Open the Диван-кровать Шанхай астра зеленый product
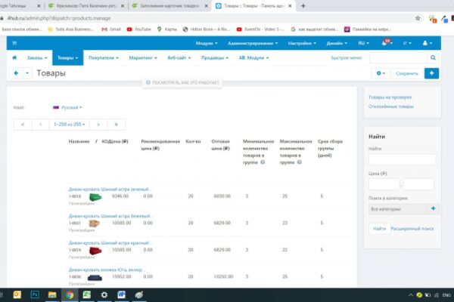Viewport: 454px width, 302px height. click(x=110, y=190)
